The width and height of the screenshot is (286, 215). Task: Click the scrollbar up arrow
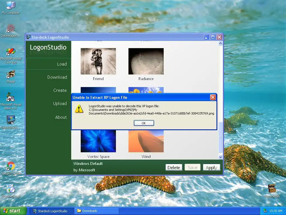click(x=220, y=43)
